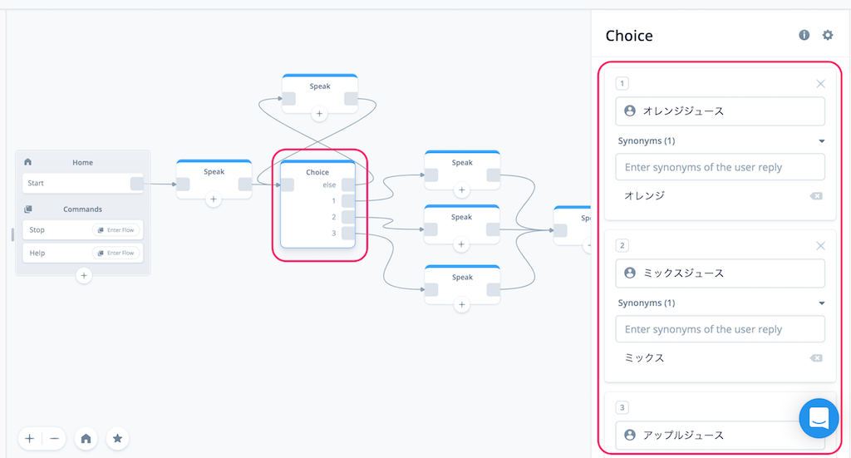Remove choice number 1 with X
The height and width of the screenshot is (458, 851).
pos(820,84)
